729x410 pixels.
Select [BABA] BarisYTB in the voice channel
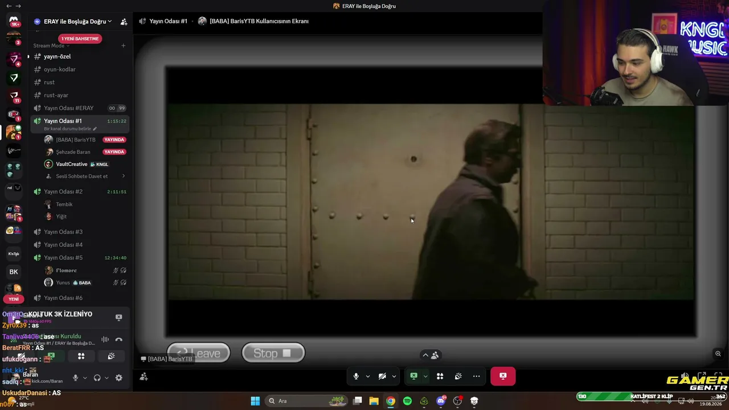coord(85,140)
